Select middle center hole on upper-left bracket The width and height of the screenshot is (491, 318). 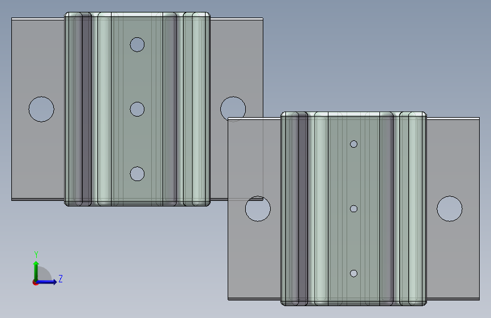click(x=137, y=109)
